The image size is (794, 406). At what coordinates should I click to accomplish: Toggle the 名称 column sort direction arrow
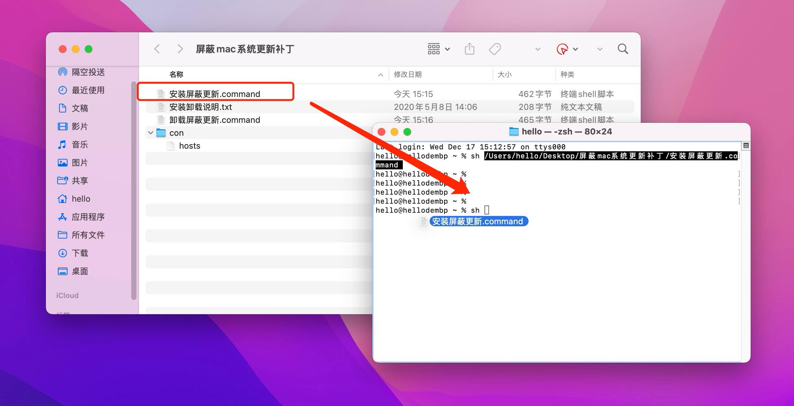(x=380, y=75)
